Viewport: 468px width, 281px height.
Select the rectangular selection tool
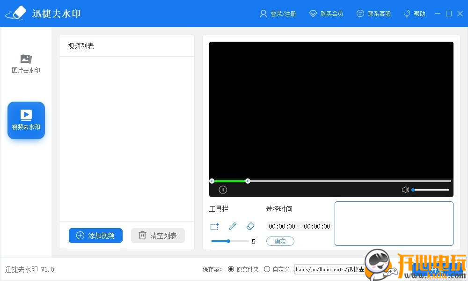[x=214, y=226]
